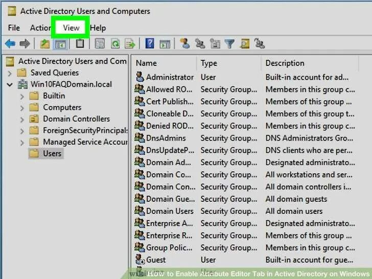Click the clipboard icon in the toolbar
The width and height of the screenshot is (372, 279).
pyautogui.click(x=80, y=43)
